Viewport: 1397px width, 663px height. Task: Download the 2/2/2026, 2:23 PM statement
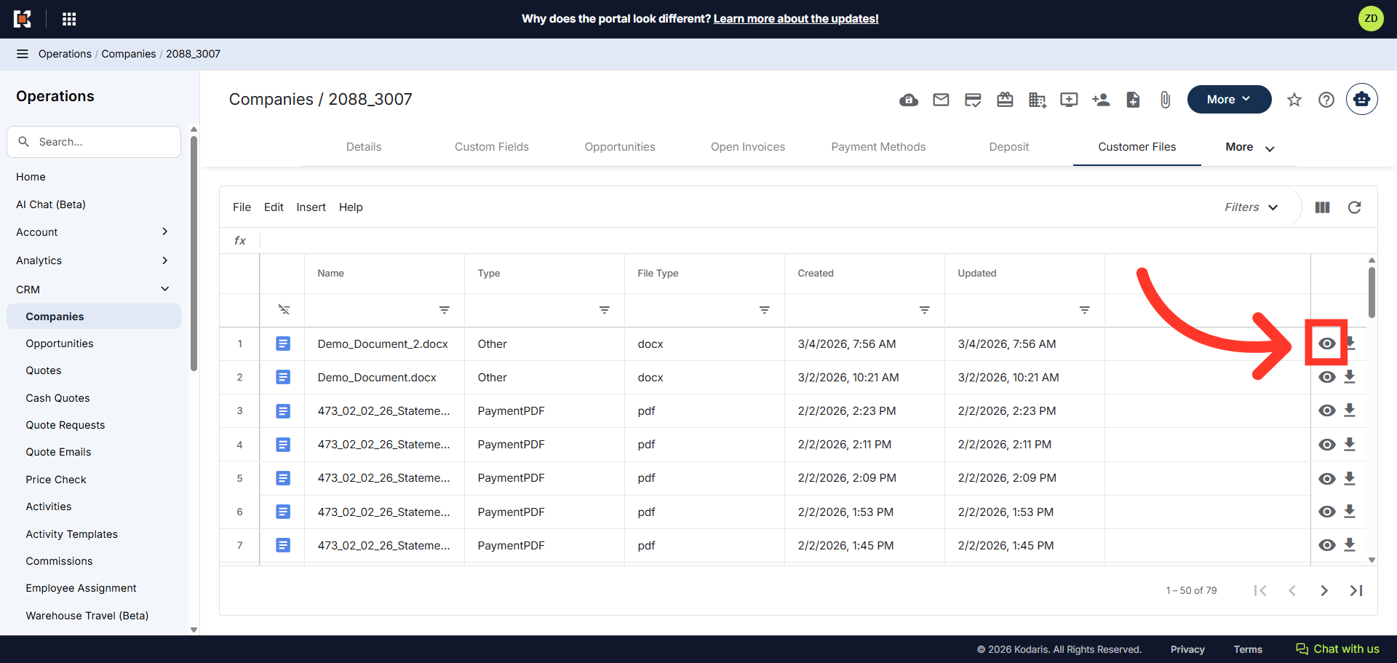pos(1349,410)
